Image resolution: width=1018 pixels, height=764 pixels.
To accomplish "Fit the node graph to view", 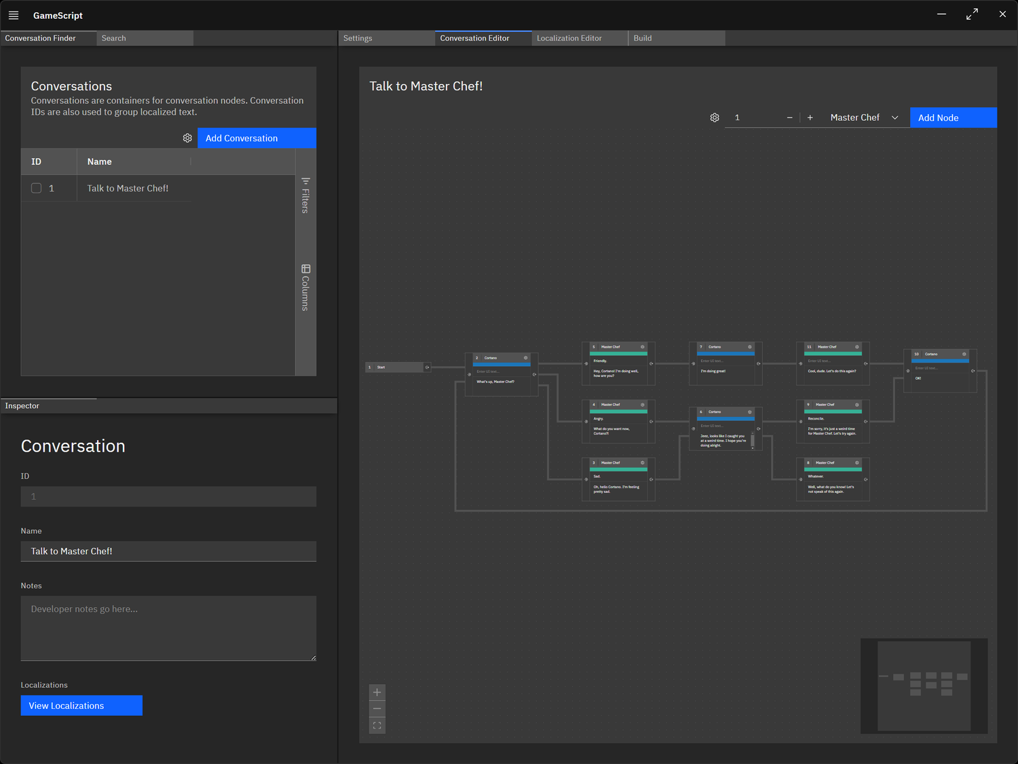I will pyautogui.click(x=377, y=725).
